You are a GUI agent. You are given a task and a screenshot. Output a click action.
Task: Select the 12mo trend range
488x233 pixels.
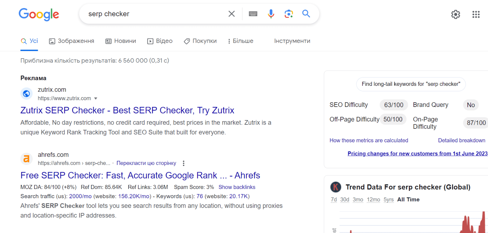(373, 199)
